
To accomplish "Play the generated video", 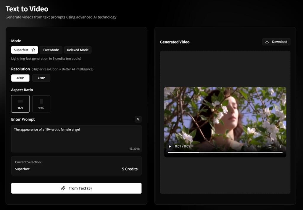I will pyautogui.click(x=170, y=146).
